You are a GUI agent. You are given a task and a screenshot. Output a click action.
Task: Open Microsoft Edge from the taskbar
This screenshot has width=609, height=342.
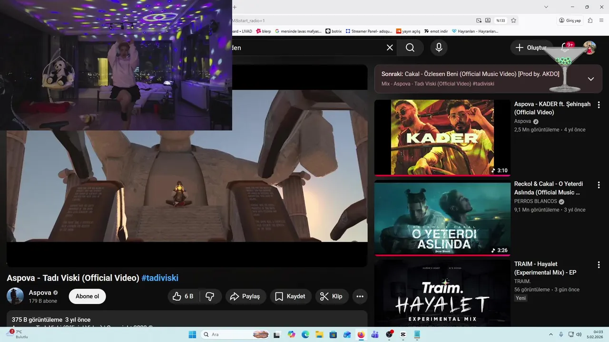point(305,334)
